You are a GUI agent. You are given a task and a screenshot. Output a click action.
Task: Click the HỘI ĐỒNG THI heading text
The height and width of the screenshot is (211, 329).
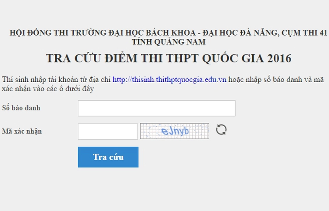[36, 33]
